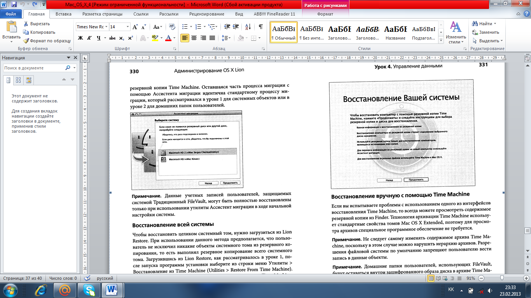Cut the selection with Вырезать
531x298 pixels.
tap(36, 24)
